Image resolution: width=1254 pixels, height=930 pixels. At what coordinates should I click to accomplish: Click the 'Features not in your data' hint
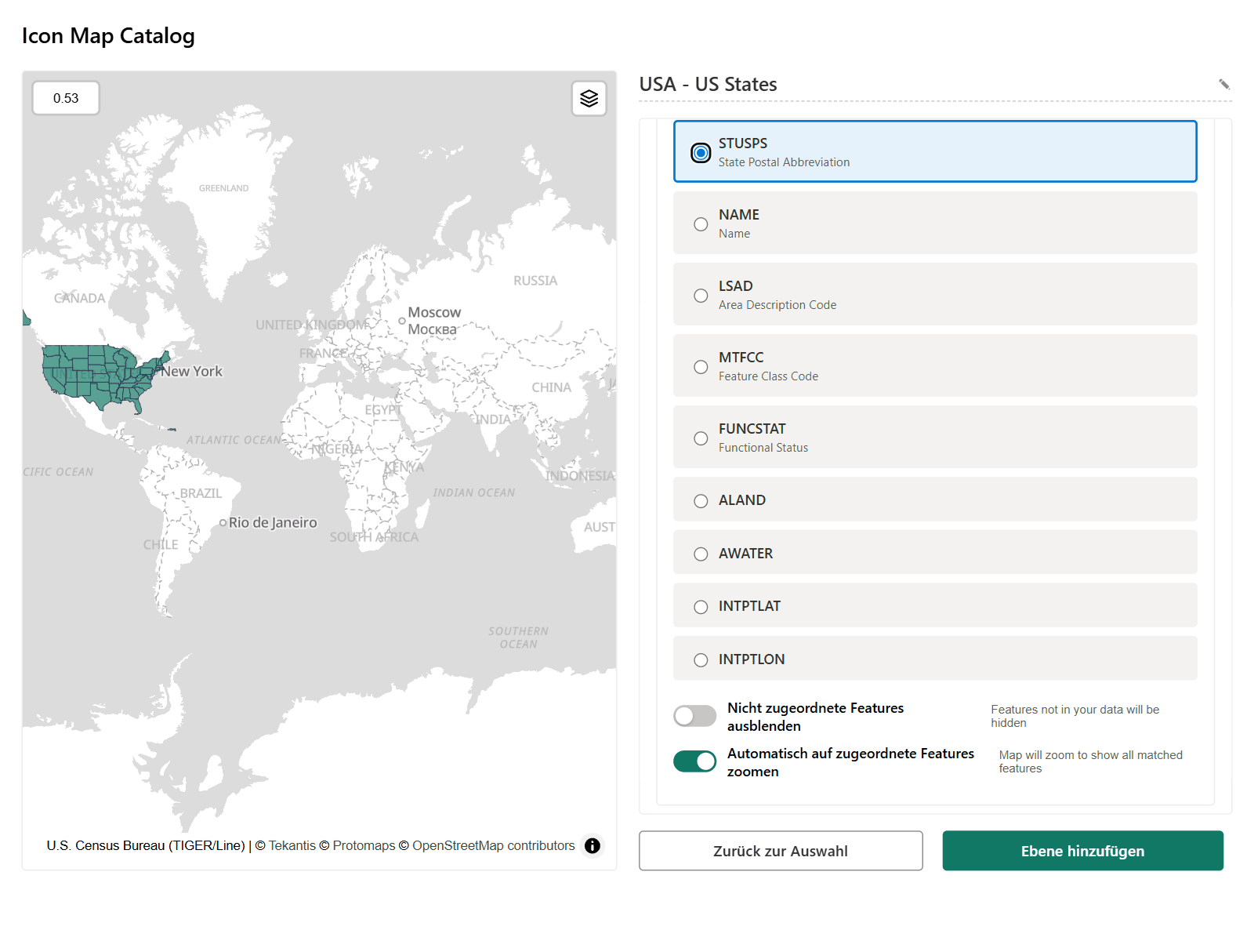pos(1075,716)
